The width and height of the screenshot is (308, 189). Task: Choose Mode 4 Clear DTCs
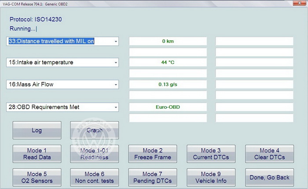point(269,154)
